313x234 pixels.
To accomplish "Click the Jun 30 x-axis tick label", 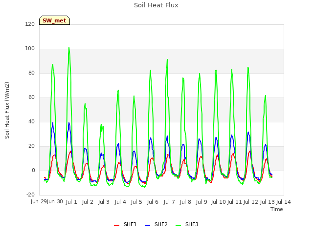I will coord(55,202).
